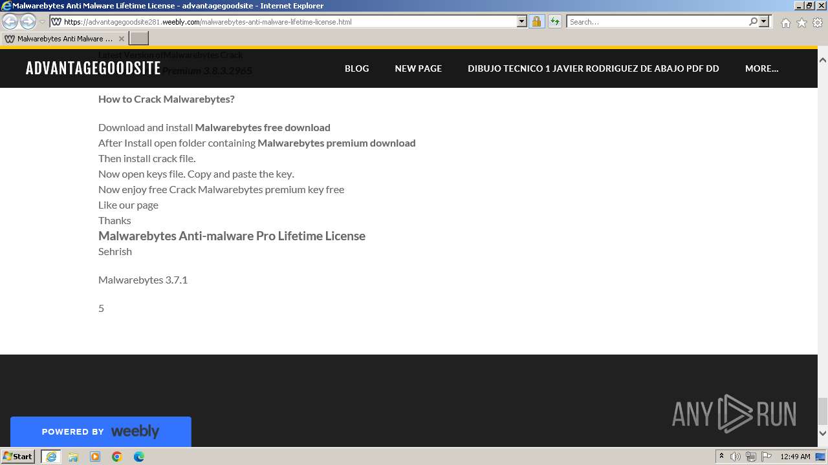Show hidden tray icons arrow
The width and height of the screenshot is (828, 465).
click(721, 457)
